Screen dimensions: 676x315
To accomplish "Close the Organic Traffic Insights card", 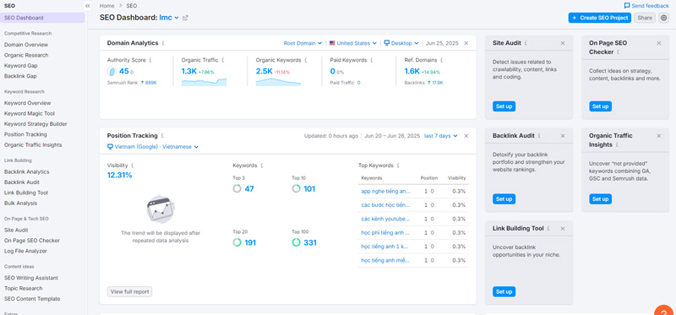I will pyautogui.click(x=659, y=136).
